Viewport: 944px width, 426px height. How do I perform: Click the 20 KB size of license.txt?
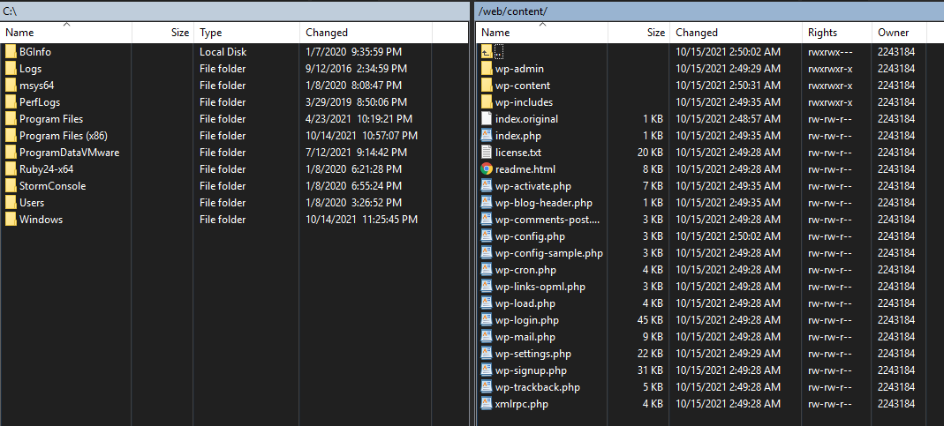(x=650, y=153)
